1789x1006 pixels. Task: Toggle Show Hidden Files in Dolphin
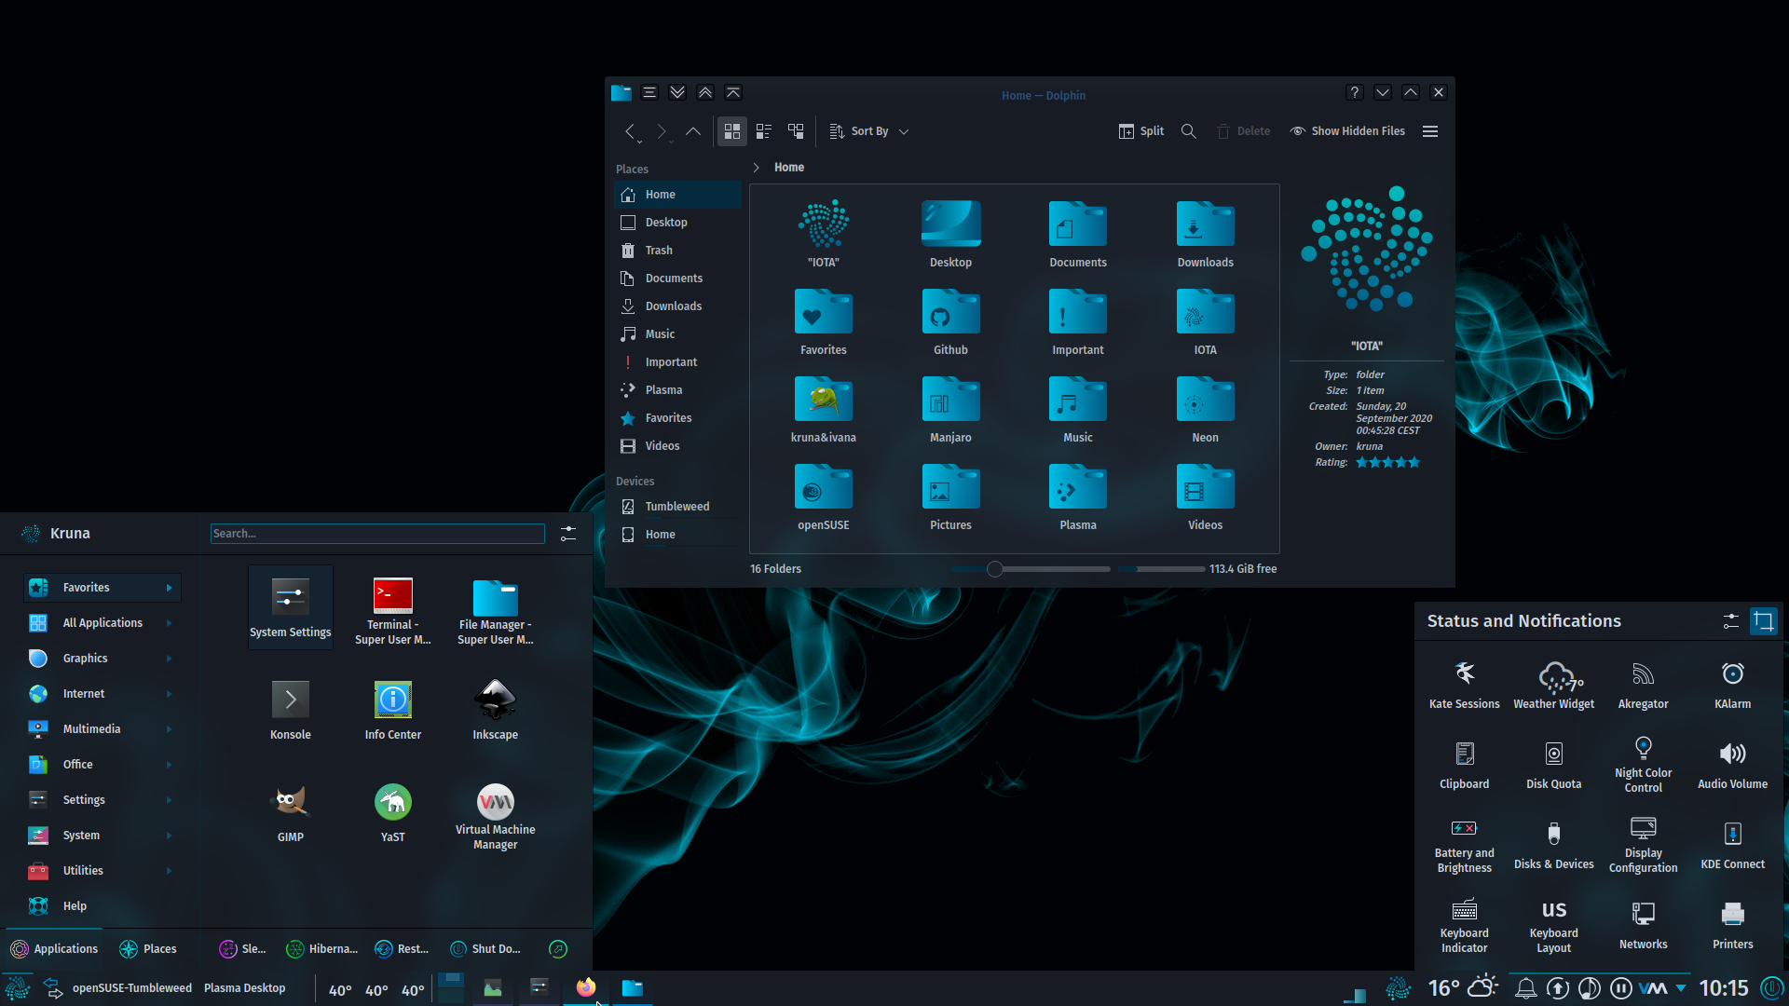[1347, 131]
